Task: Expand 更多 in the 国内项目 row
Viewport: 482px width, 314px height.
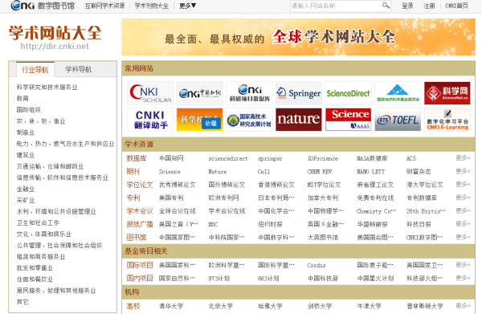Action: click(463, 278)
